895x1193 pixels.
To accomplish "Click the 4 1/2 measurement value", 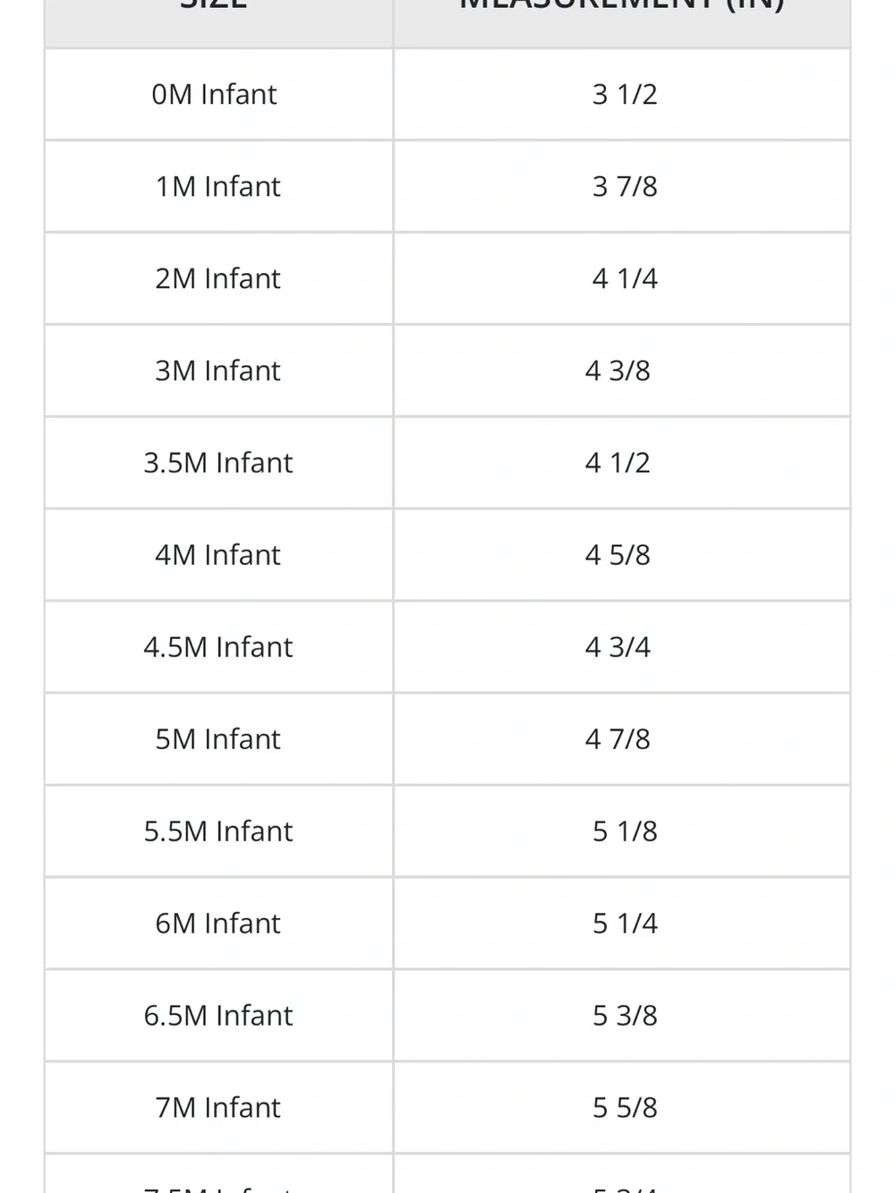I will coord(618,463).
